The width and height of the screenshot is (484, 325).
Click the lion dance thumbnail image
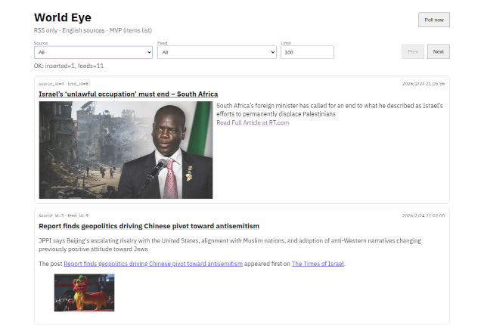coord(84,292)
